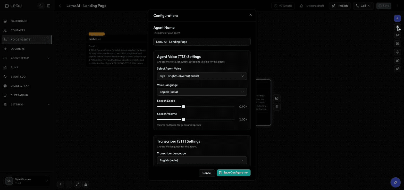Open the AI sparkle assistant button
This screenshot has height=190, width=404.
pos(395,182)
